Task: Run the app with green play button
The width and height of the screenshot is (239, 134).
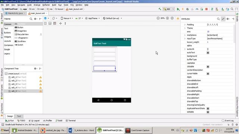Action: tap(178, 9)
